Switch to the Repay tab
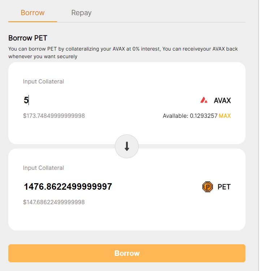The width and height of the screenshot is (261, 271). point(81,13)
